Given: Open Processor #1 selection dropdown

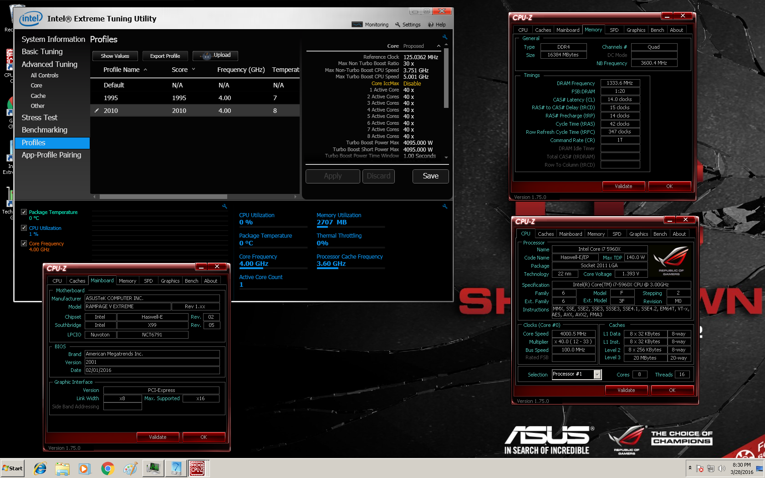Looking at the screenshot, I should 597,374.
